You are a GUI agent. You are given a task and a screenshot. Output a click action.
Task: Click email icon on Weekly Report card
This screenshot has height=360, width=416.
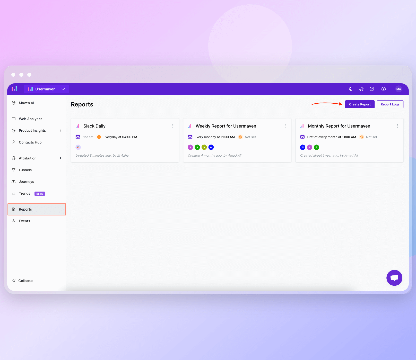(190, 137)
